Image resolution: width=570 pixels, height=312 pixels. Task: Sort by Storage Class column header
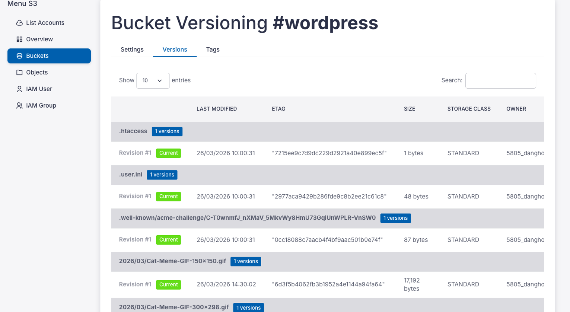point(469,109)
